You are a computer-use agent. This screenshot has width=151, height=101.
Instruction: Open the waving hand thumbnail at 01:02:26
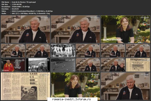tap(113, 65)
